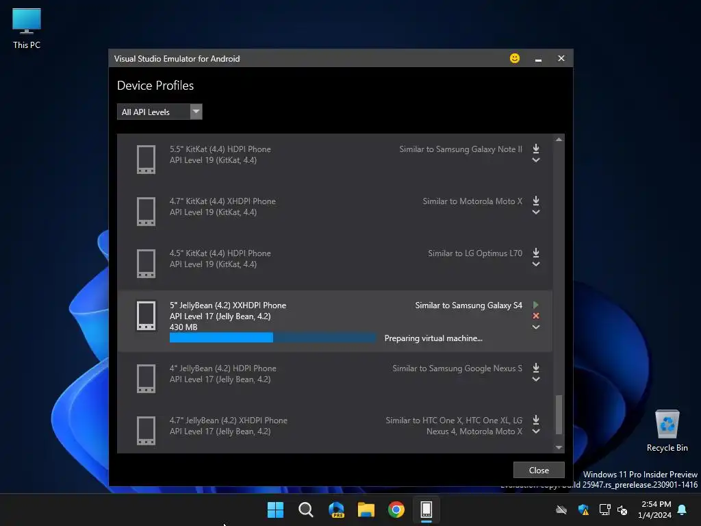Select "Similar to LG Optimus L70" text
The image size is (701, 526).
coord(475,253)
